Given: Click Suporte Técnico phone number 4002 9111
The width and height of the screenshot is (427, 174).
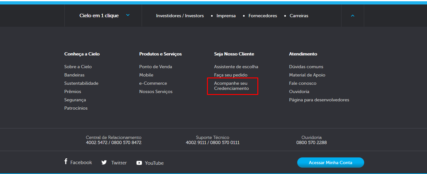Looking at the screenshot, I should pos(196,142).
